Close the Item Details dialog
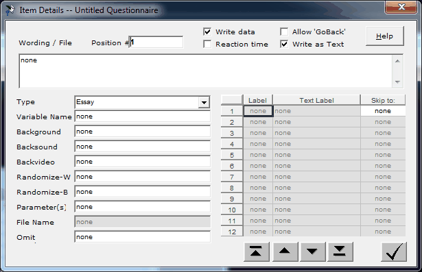 pos(401,7)
